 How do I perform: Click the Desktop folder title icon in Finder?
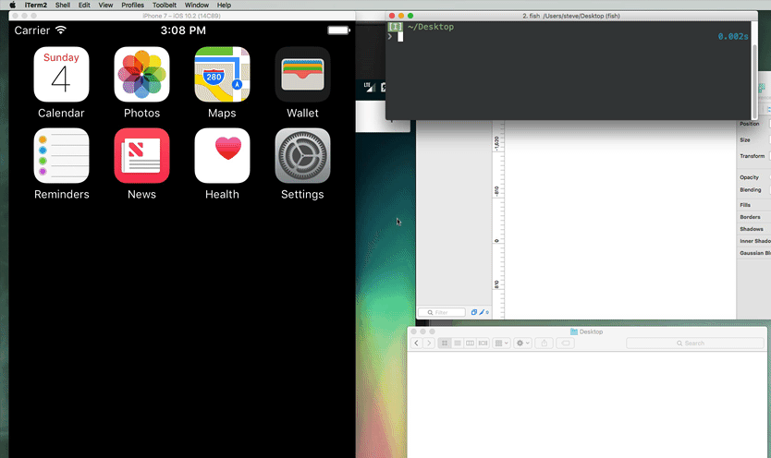pos(573,331)
